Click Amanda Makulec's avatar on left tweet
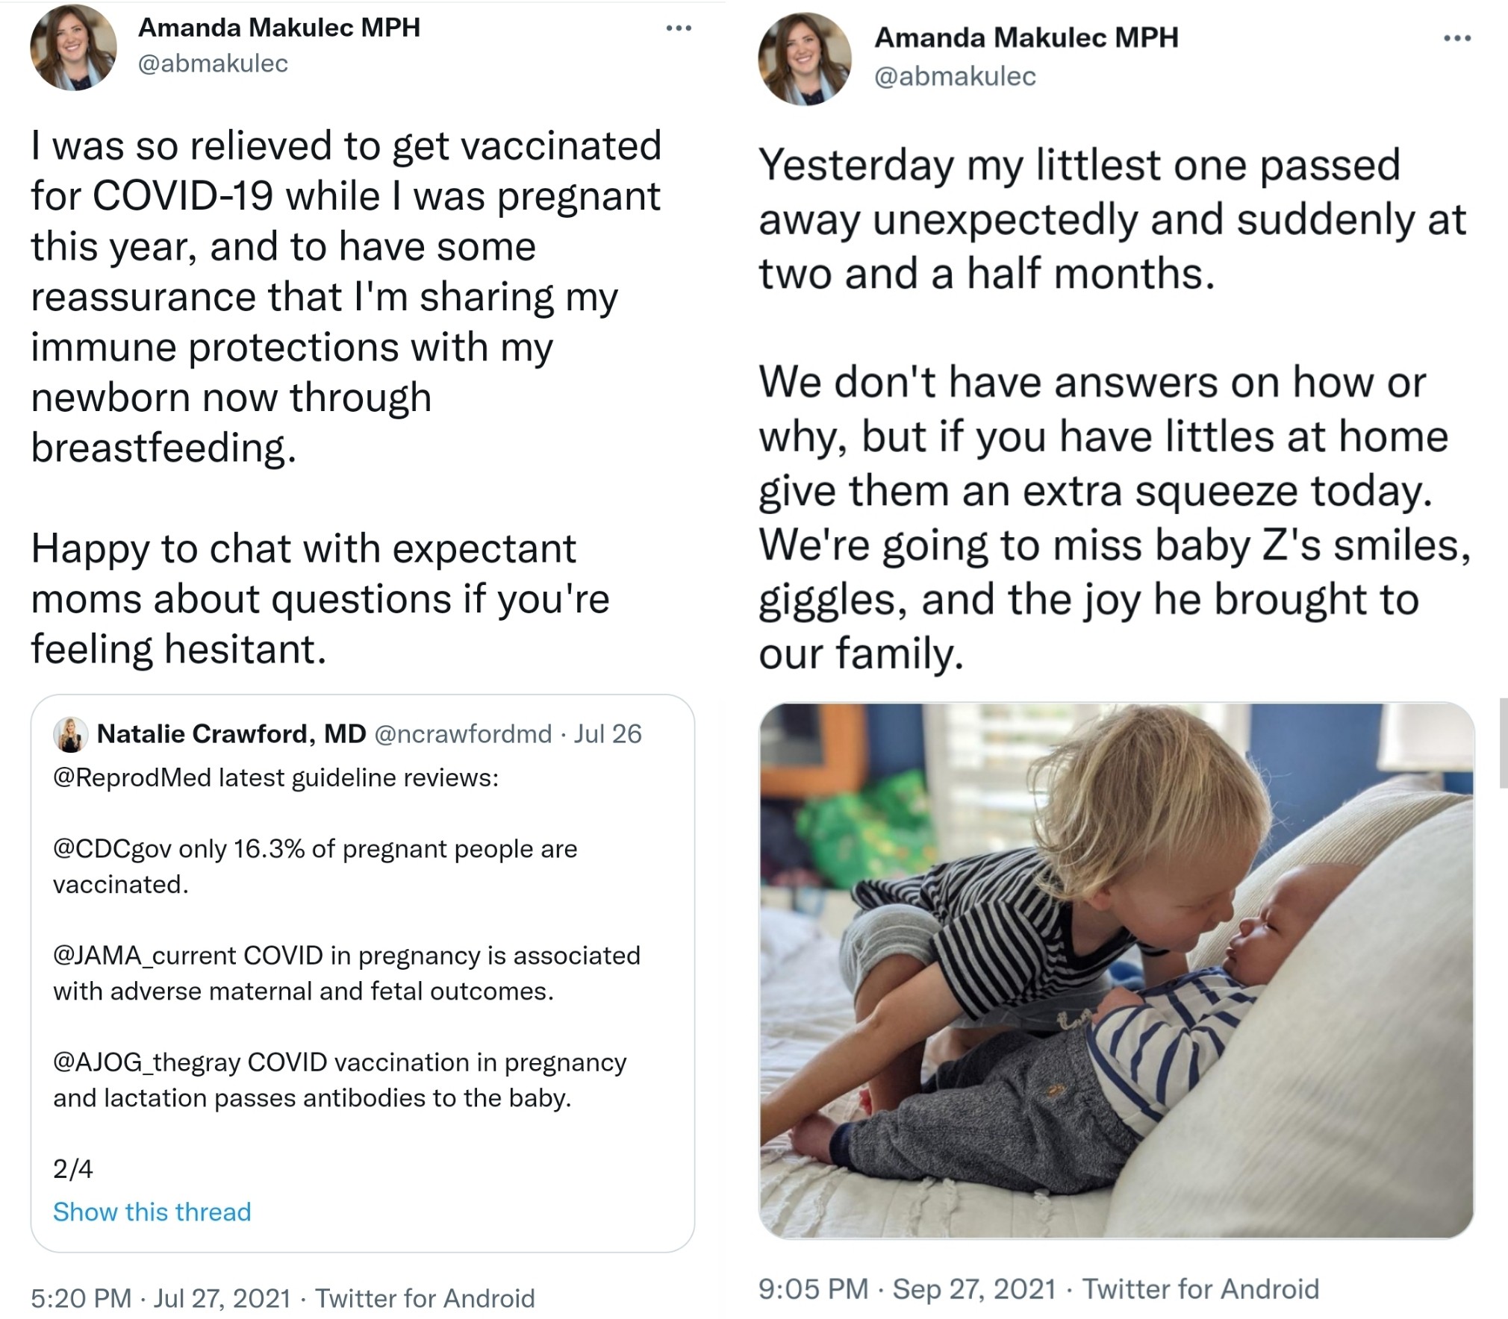This screenshot has width=1508, height=1319. tap(73, 47)
